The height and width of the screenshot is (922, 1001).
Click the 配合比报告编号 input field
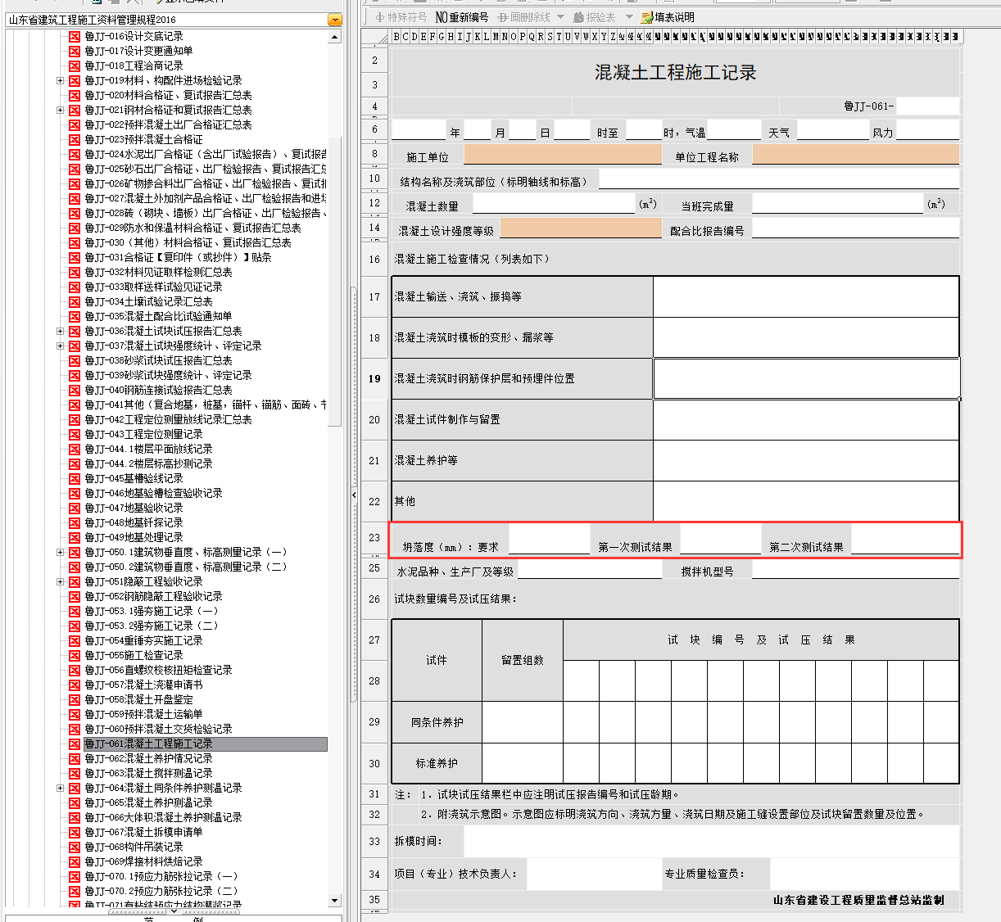(855, 228)
